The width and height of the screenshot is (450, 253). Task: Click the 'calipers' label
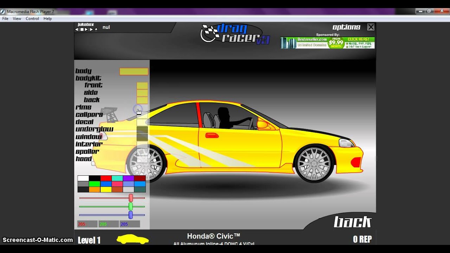click(x=89, y=115)
